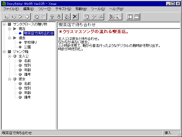Select 年齢 under 主人公
182x137 pixels.
pyautogui.click(x=27, y=70)
